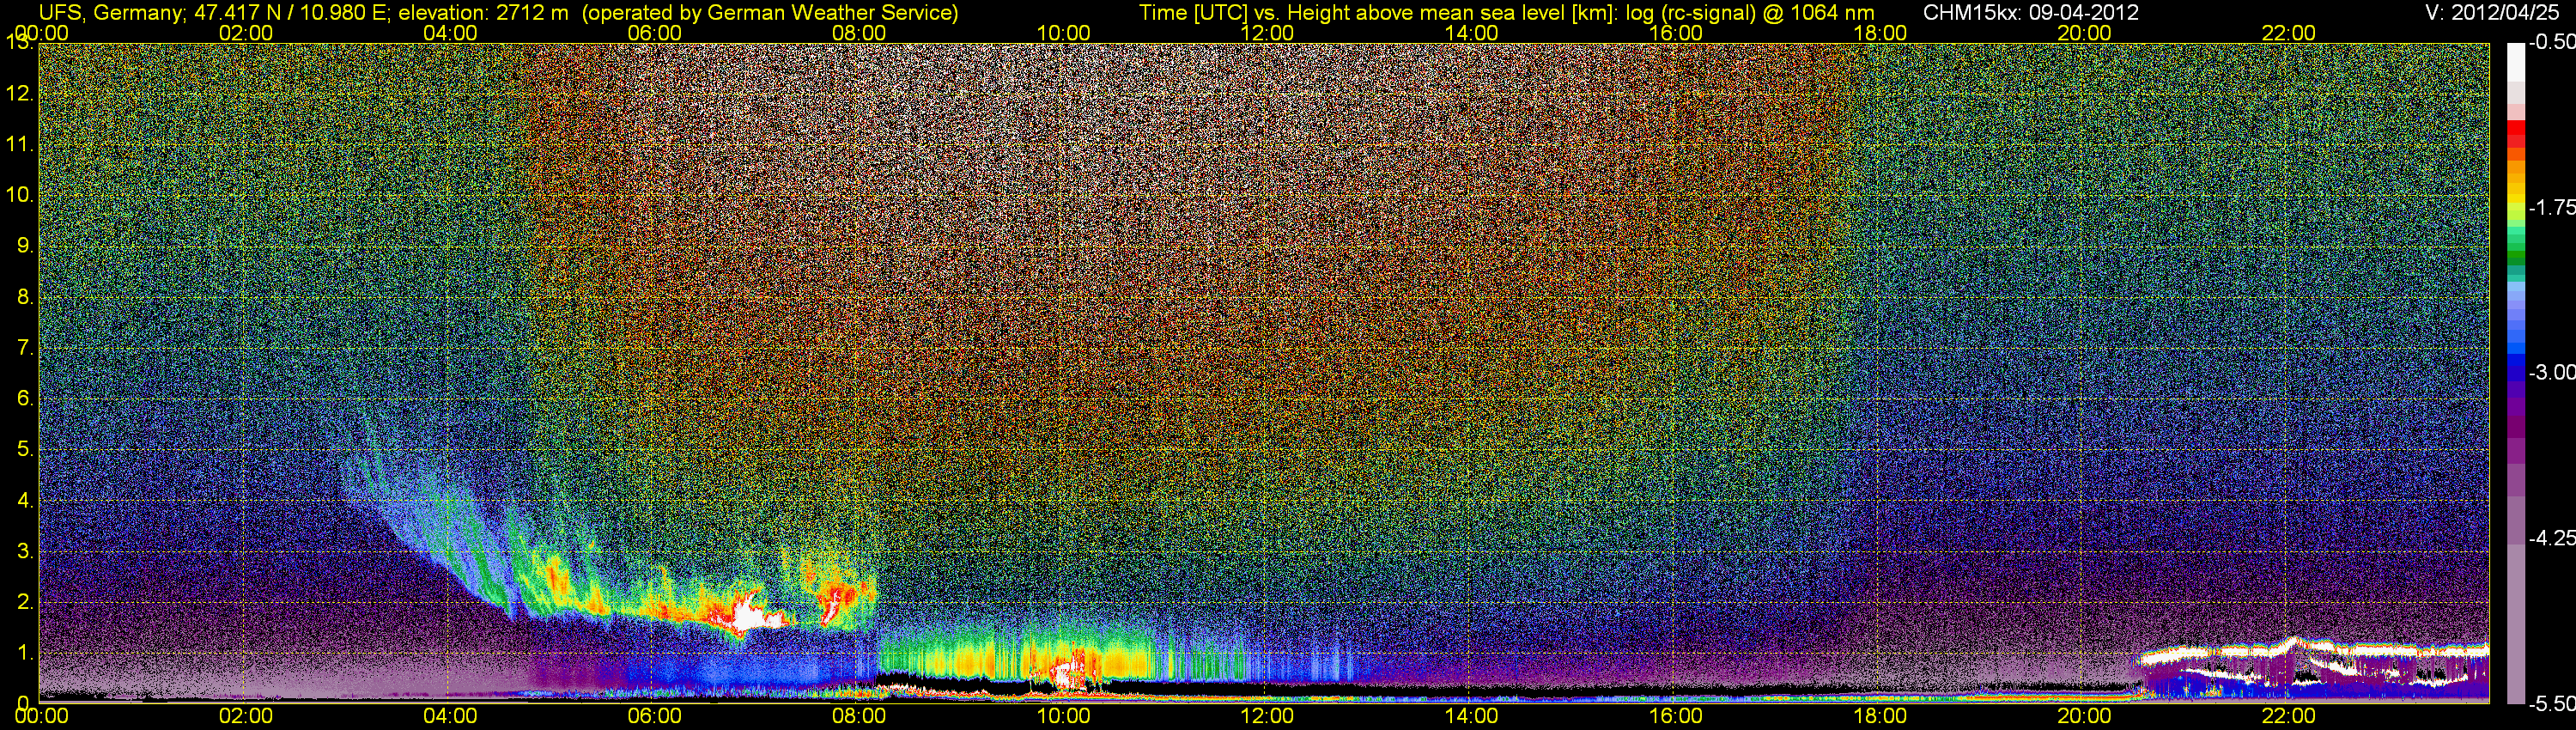Viewport: 2576px width, 730px height.
Task: Click the '-3.00' color scale value
Action: point(2551,372)
